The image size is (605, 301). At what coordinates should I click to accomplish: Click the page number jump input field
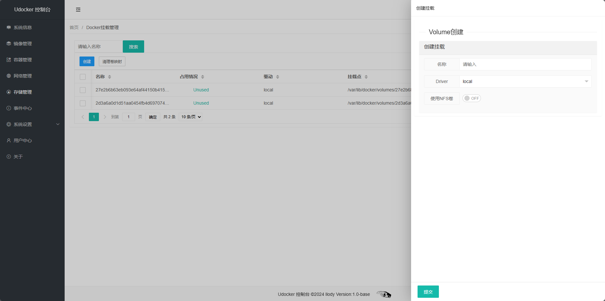[x=129, y=117]
